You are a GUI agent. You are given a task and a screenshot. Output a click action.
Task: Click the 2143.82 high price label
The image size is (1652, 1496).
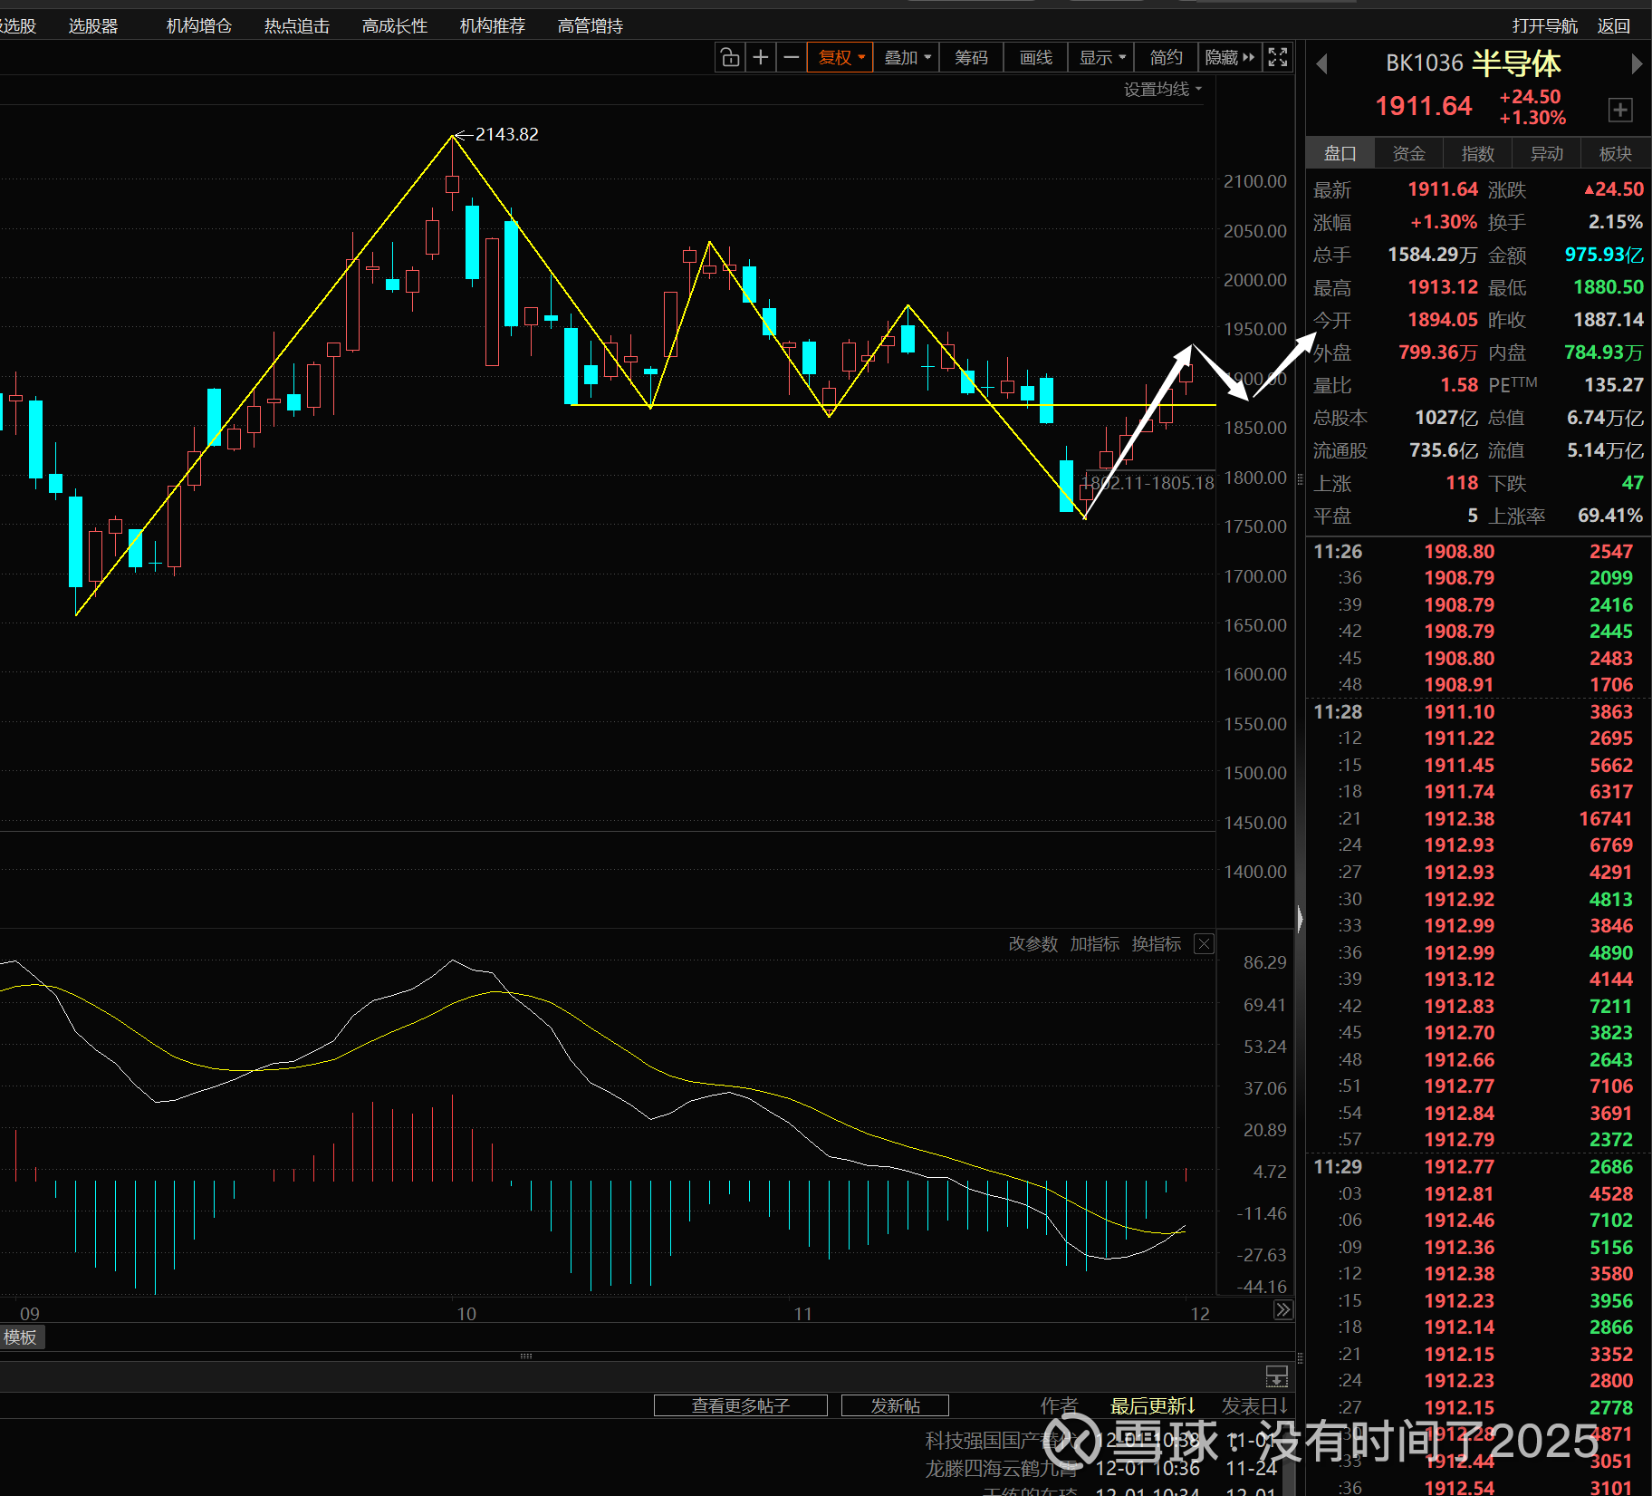[x=507, y=134]
